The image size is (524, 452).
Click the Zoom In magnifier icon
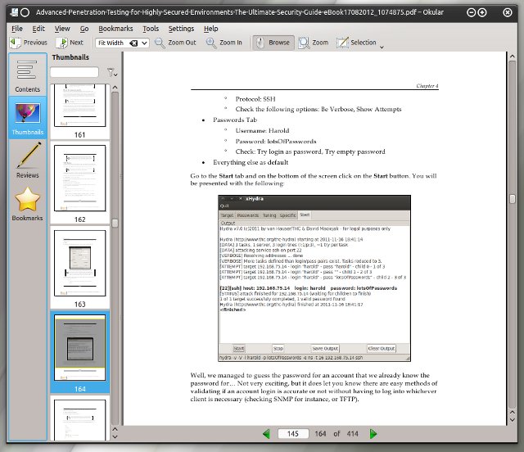coord(225,43)
